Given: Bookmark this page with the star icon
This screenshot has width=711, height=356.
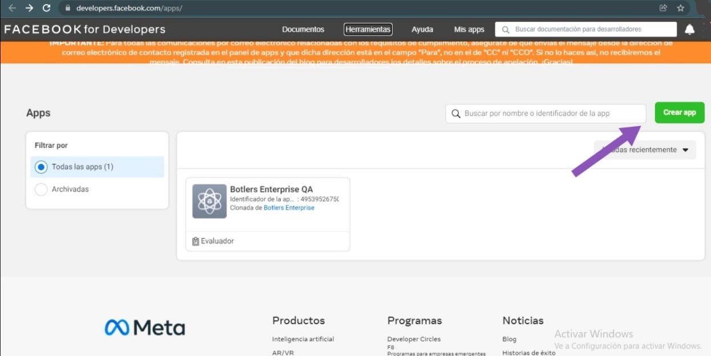Looking at the screenshot, I should (x=680, y=8).
